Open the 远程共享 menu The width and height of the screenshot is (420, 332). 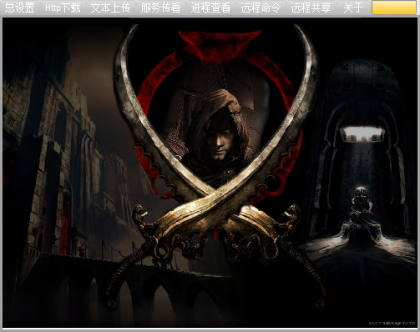pos(311,8)
